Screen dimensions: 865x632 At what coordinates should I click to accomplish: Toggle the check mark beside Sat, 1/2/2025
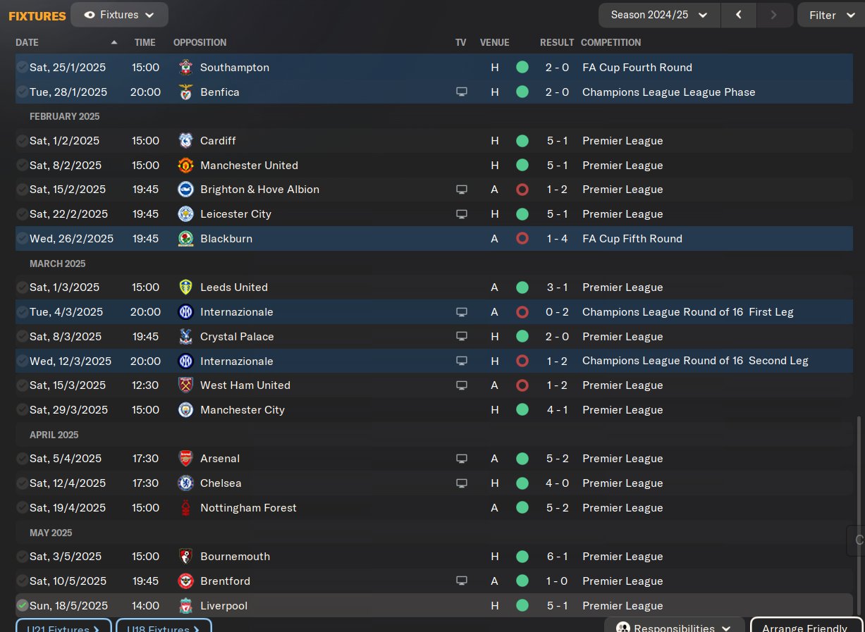tap(23, 141)
